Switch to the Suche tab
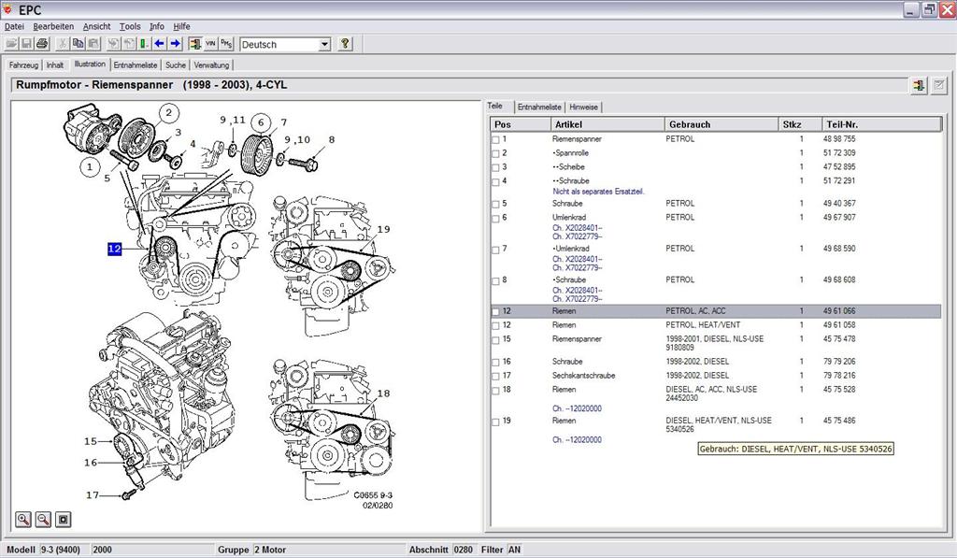This screenshot has height=558, width=957. (x=175, y=64)
